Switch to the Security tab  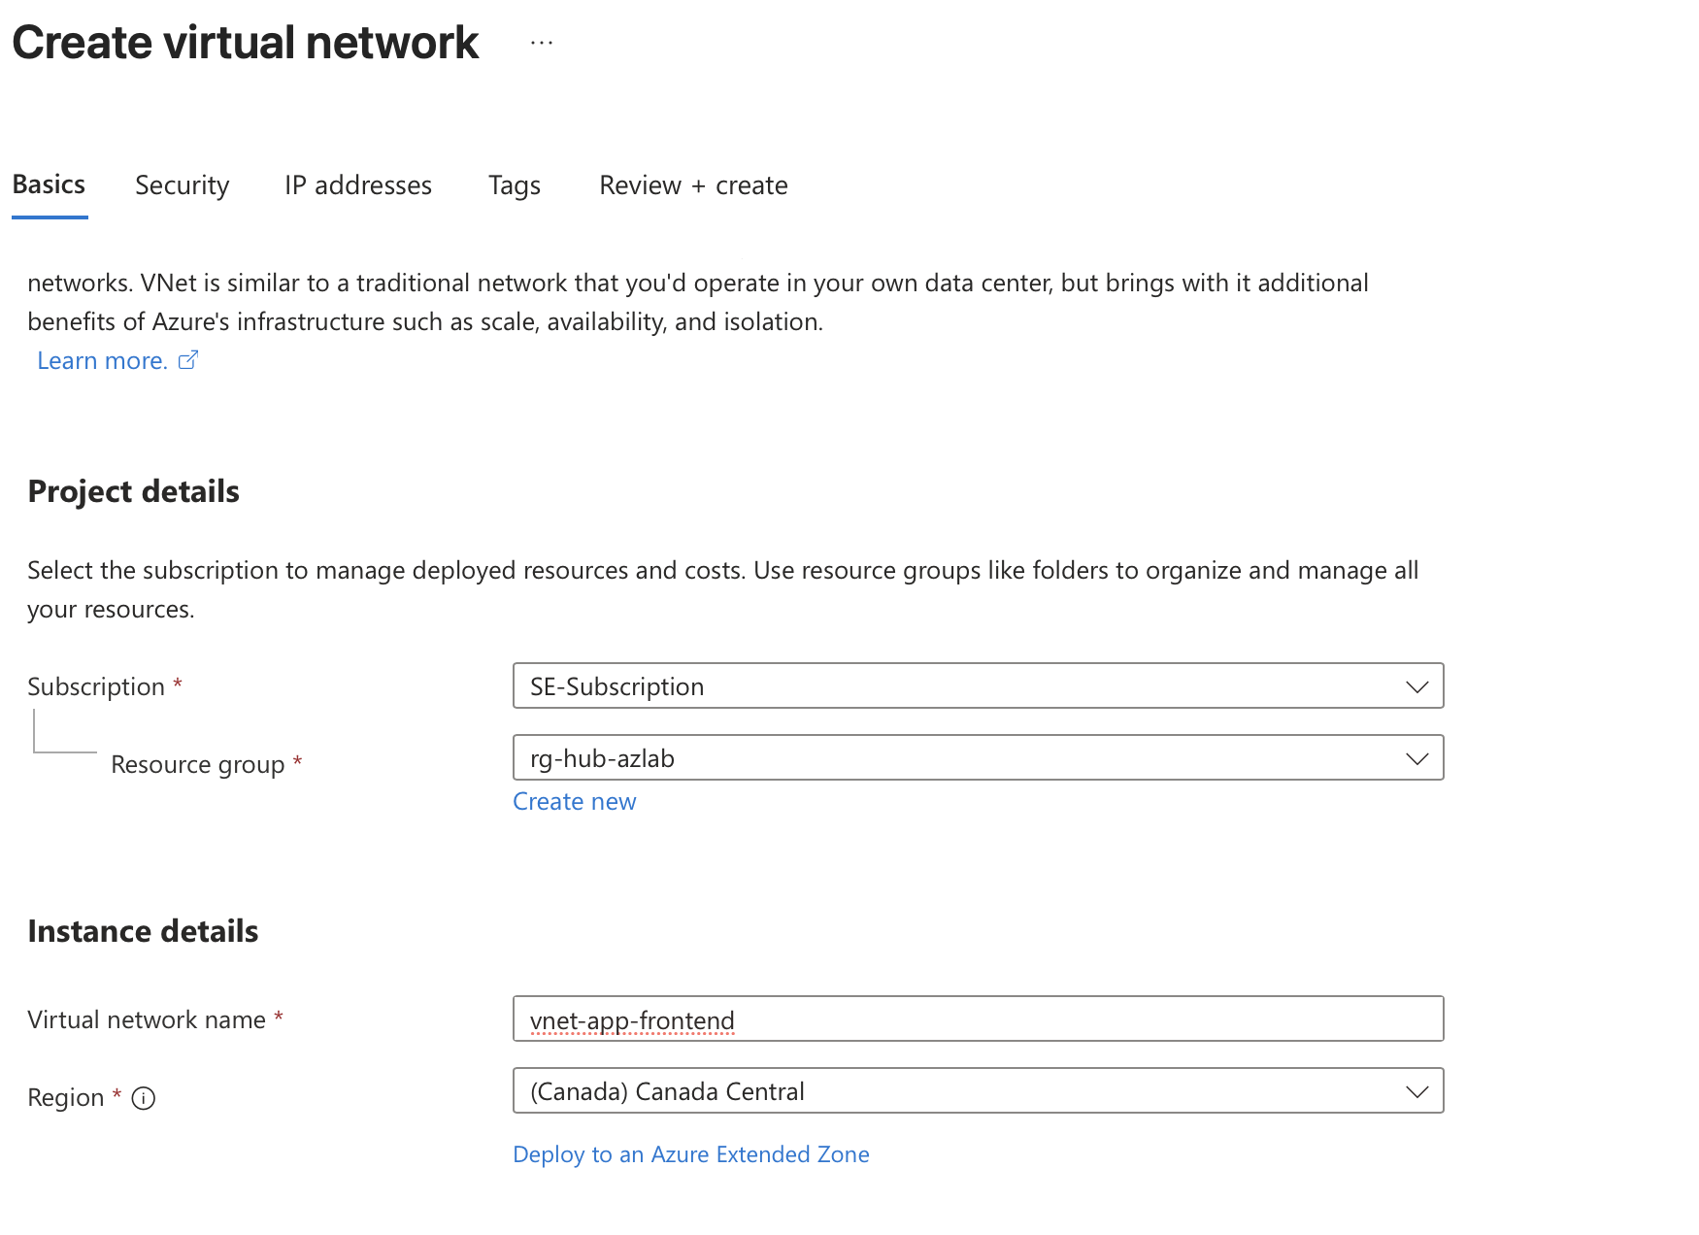(x=183, y=185)
